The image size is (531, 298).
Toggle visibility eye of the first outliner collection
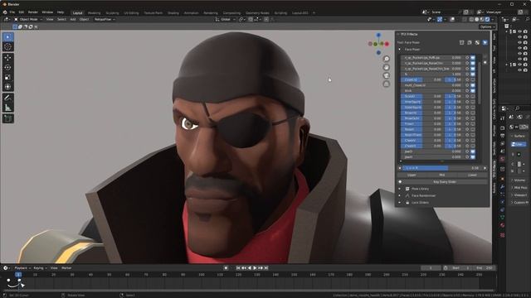pyautogui.click(x=519, y=31)
